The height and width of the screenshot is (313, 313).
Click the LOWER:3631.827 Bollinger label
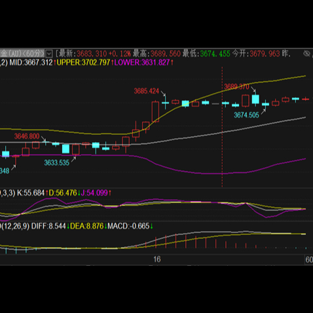click(x=142, y=63)
